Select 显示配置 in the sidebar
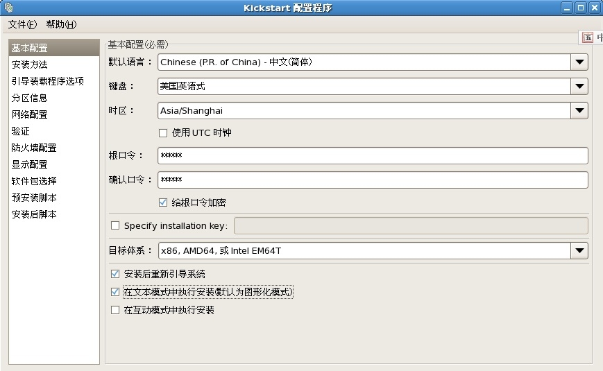The height and width of the screenshot is (371, 603). (54, 164)
